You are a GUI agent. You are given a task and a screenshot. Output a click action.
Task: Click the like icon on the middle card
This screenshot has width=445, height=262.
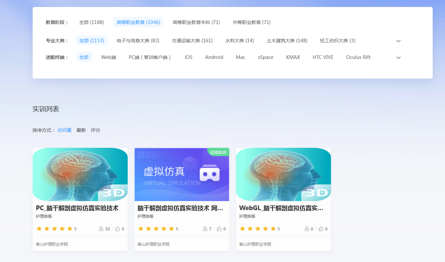pos(219,229)
